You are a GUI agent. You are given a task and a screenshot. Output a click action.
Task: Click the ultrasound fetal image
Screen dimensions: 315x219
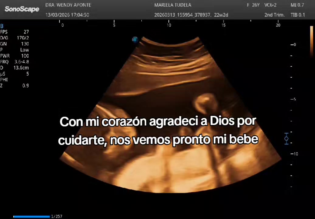coord(170,115)
